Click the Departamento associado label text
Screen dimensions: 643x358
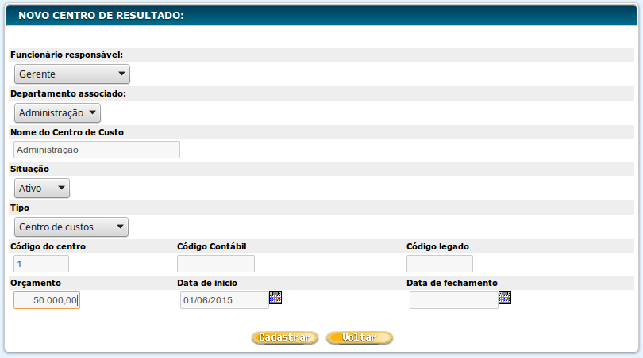click(68, 93)
